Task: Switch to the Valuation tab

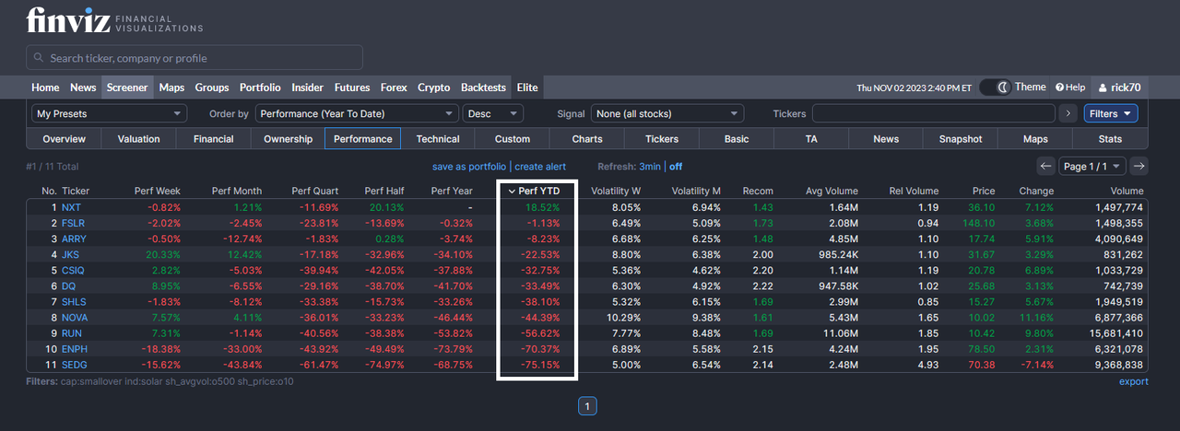Action: (139, 139)
